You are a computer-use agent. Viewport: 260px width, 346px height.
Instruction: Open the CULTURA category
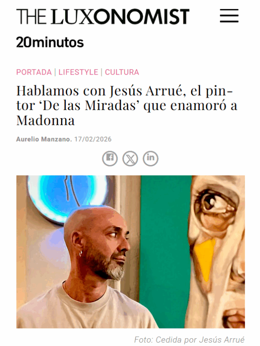pyautogui.click(x=122, y=72)
